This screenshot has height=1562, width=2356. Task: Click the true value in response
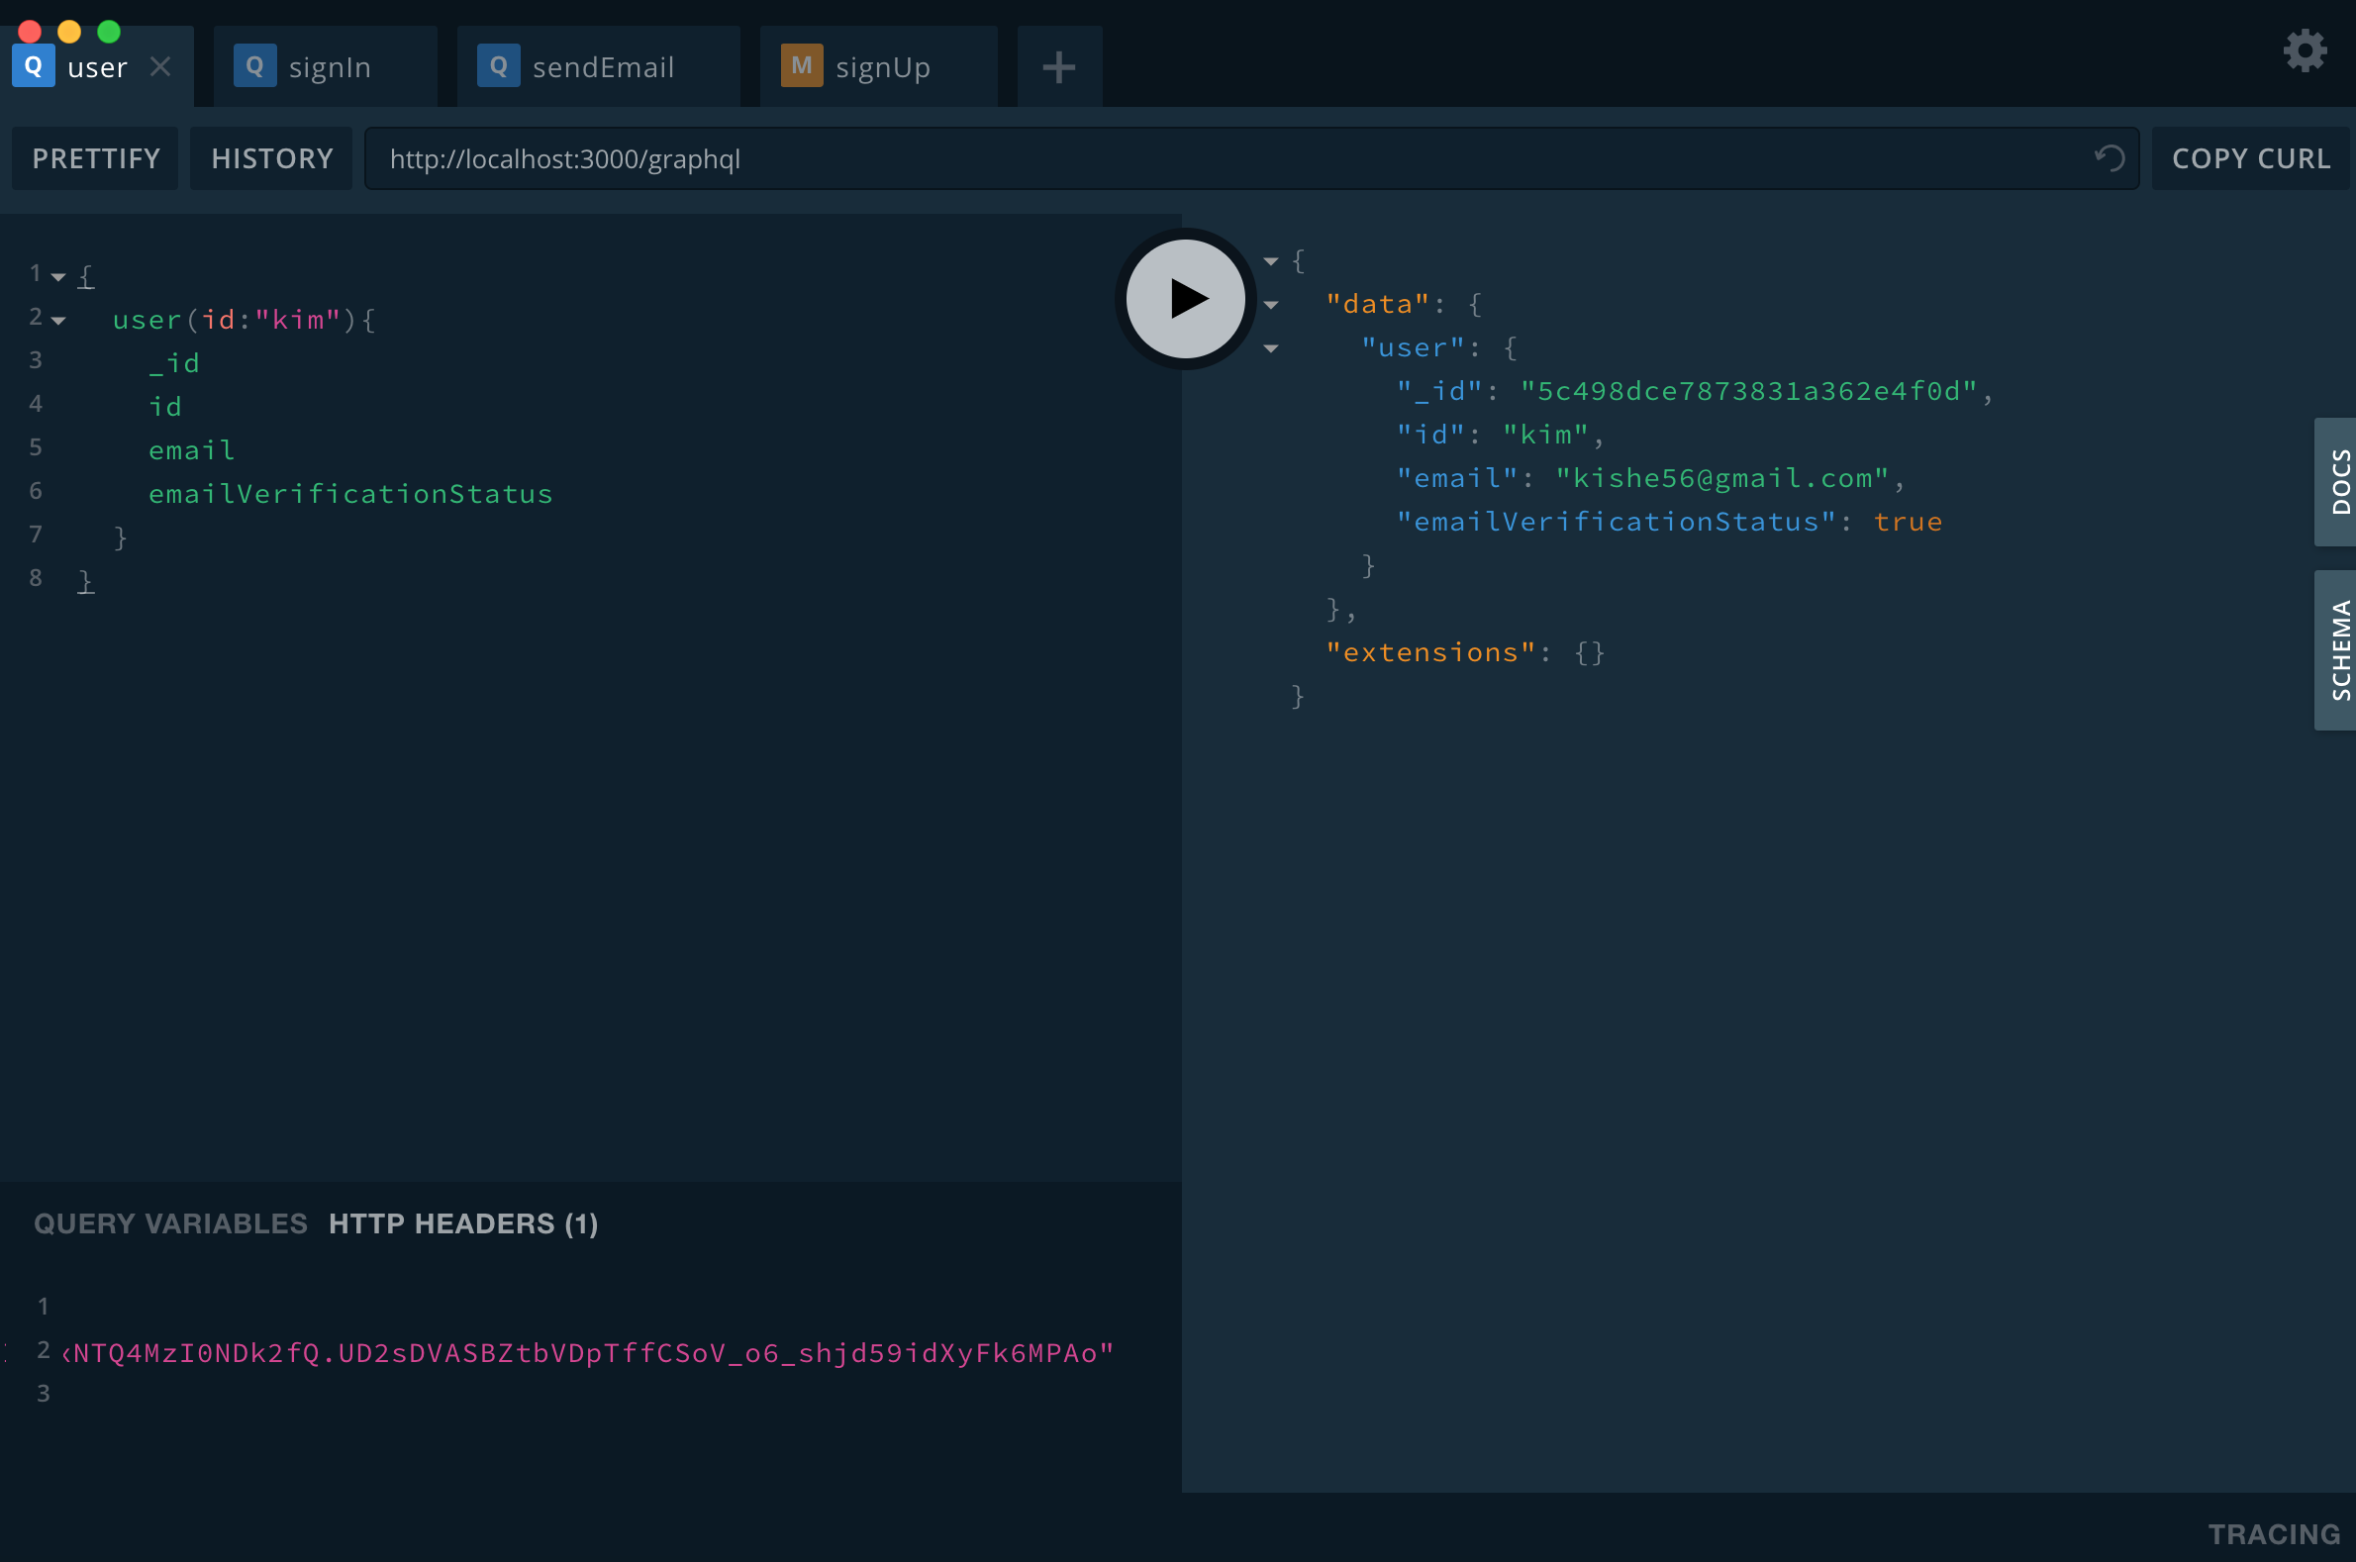point(1908,522)
